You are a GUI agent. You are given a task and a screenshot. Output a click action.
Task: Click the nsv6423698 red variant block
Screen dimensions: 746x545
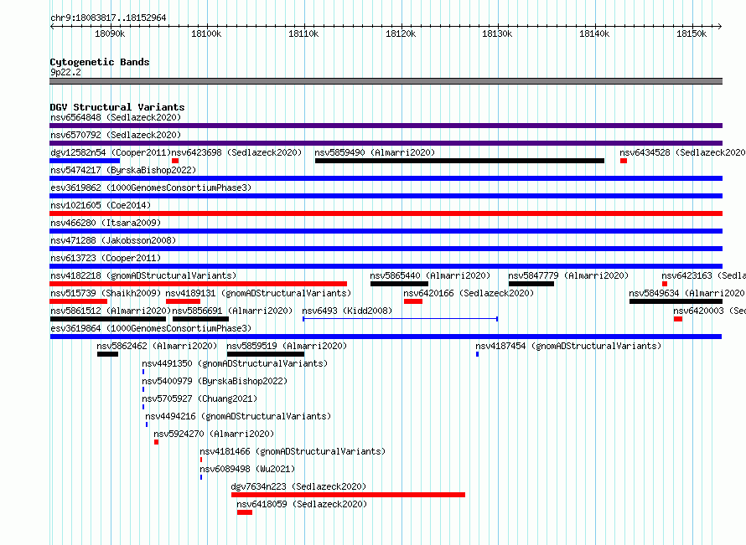pyautogui.click(x=175, y=161)
